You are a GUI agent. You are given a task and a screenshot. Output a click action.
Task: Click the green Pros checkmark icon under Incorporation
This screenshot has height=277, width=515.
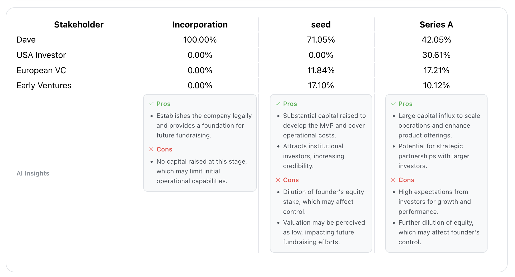click(x=151, y=104)
